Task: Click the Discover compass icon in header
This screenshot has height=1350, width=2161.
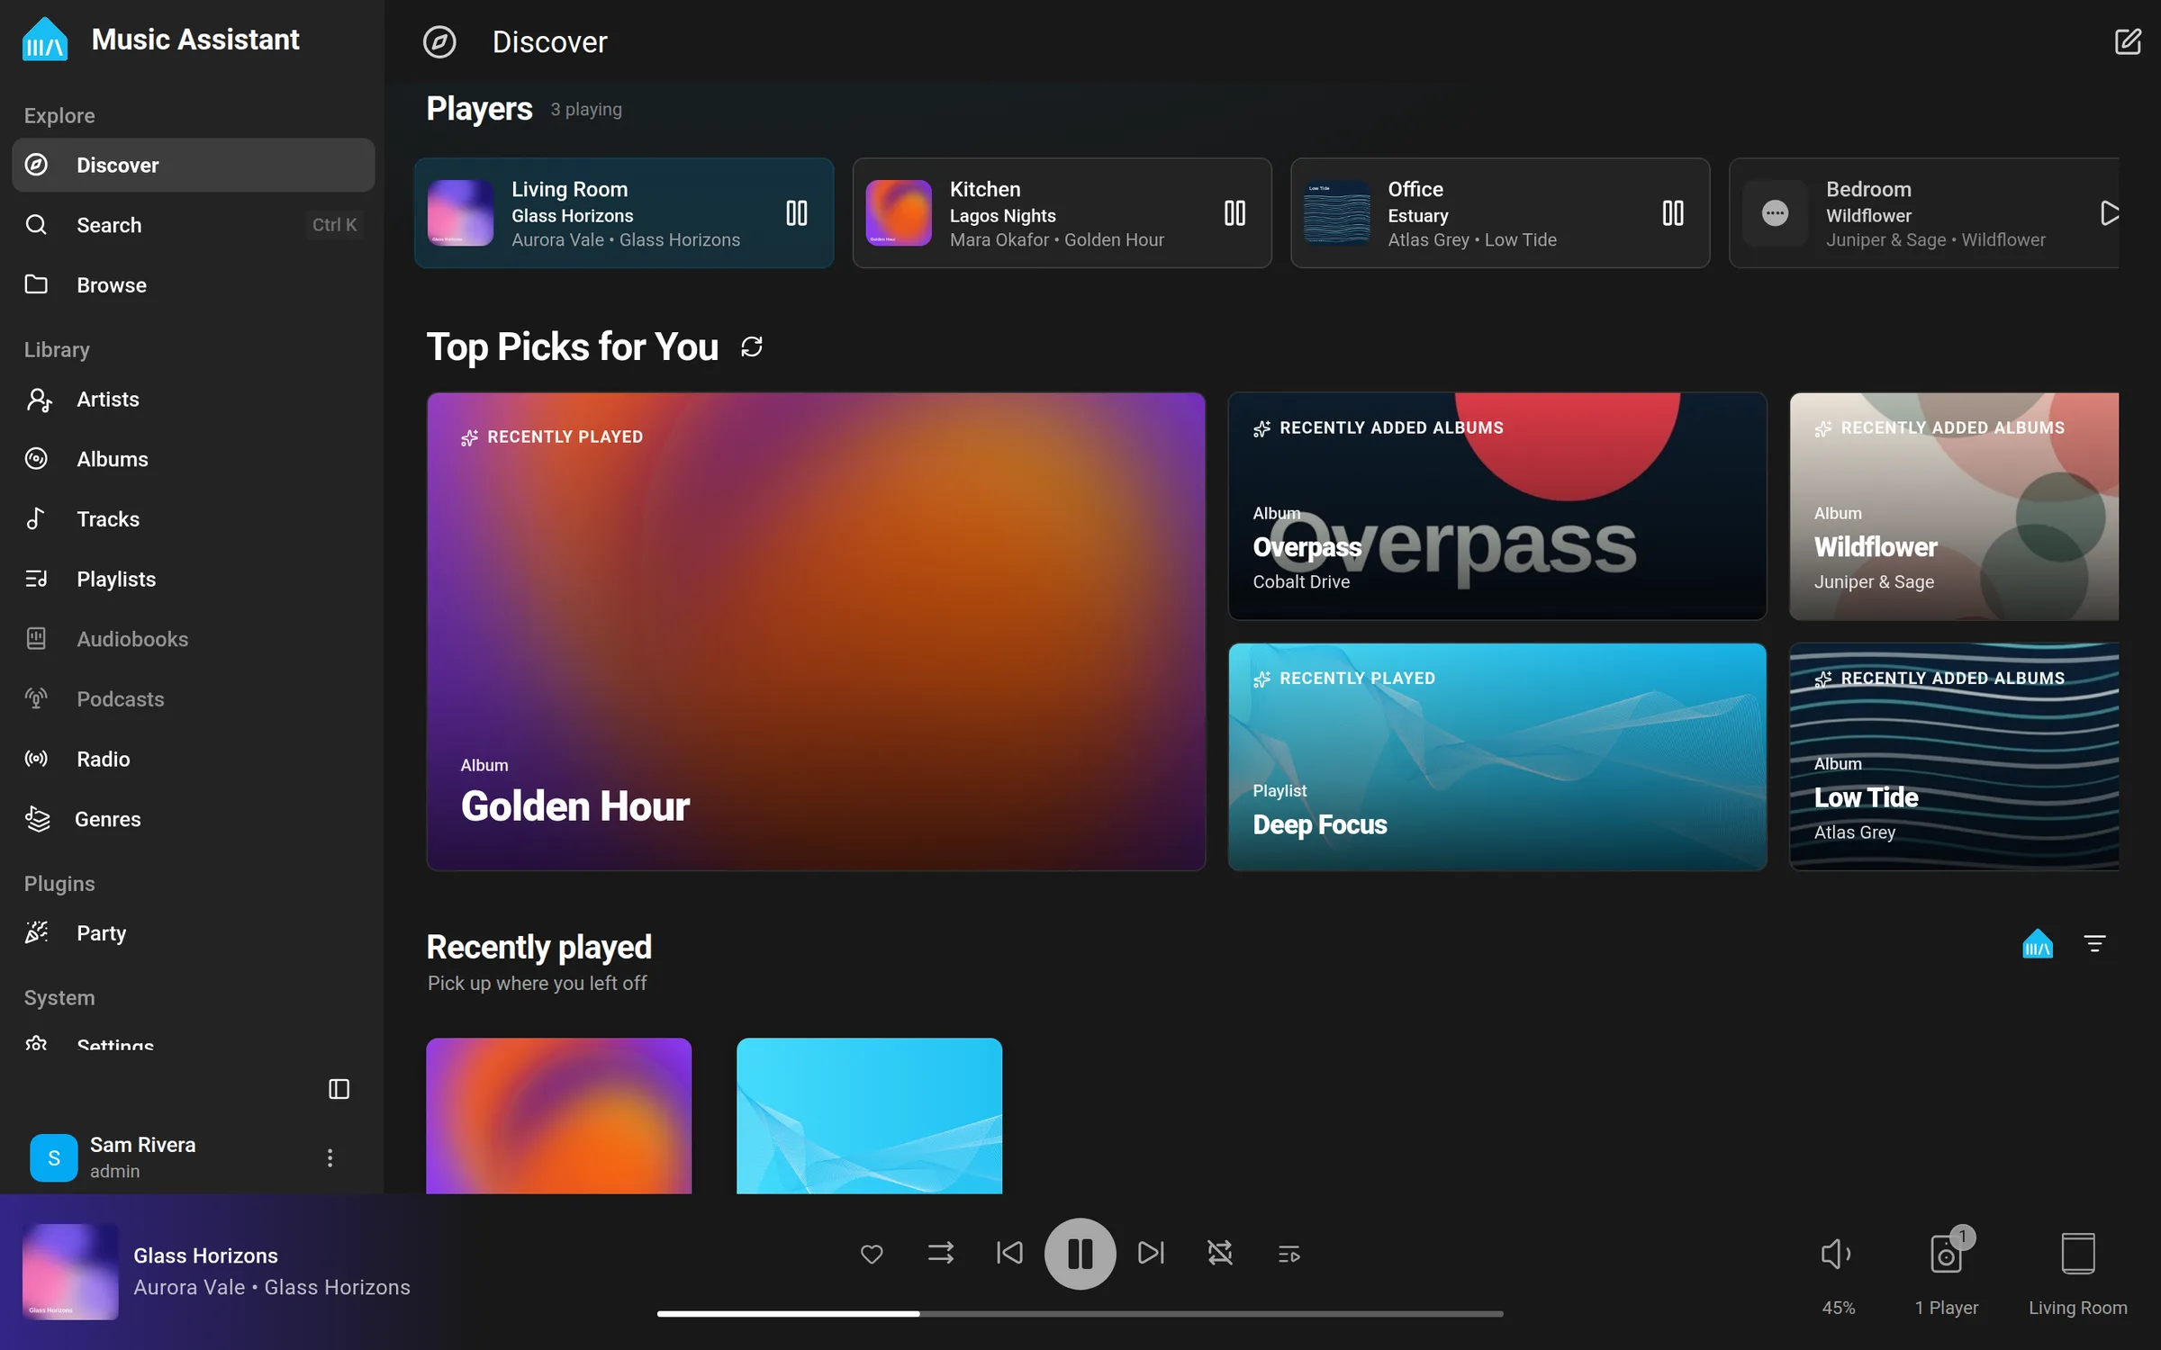Action: tap(439, 41)
